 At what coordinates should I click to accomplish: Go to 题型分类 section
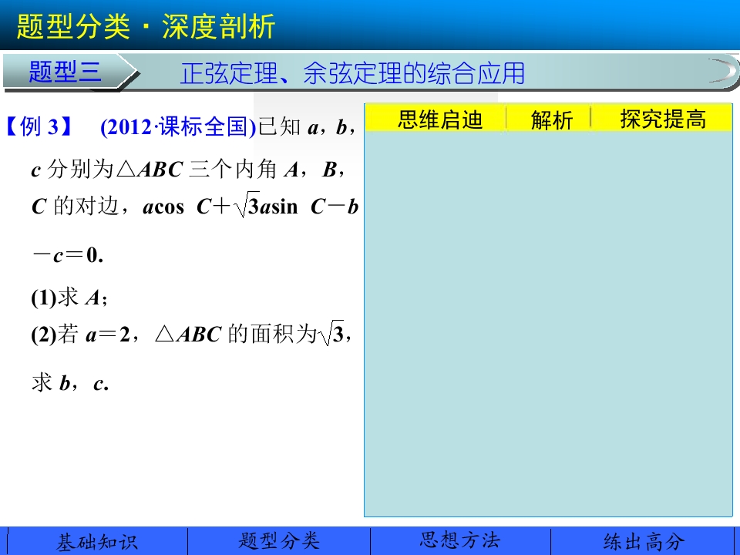tap(279, 541)
